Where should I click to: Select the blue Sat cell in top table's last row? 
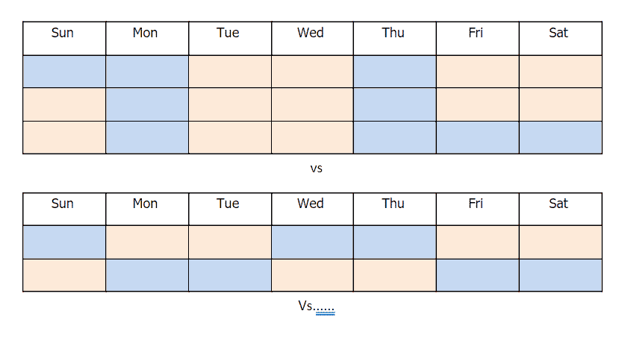point(560,138)
